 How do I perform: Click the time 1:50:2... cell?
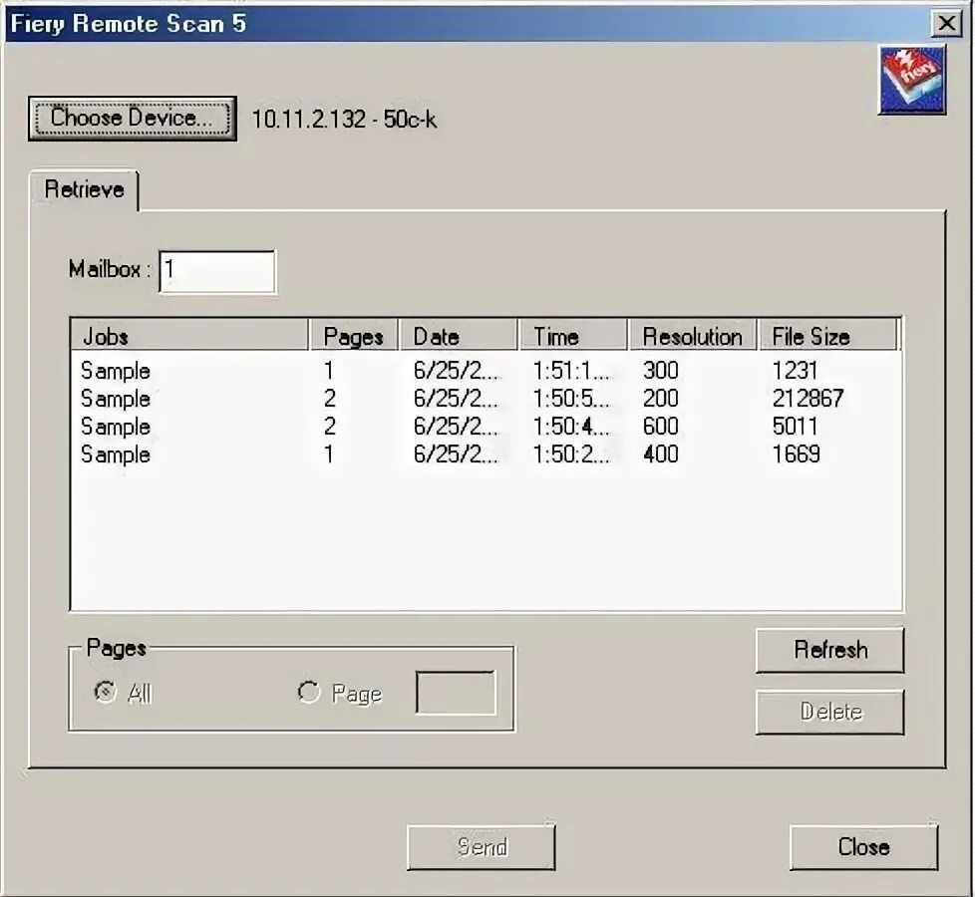coord(572,453)
